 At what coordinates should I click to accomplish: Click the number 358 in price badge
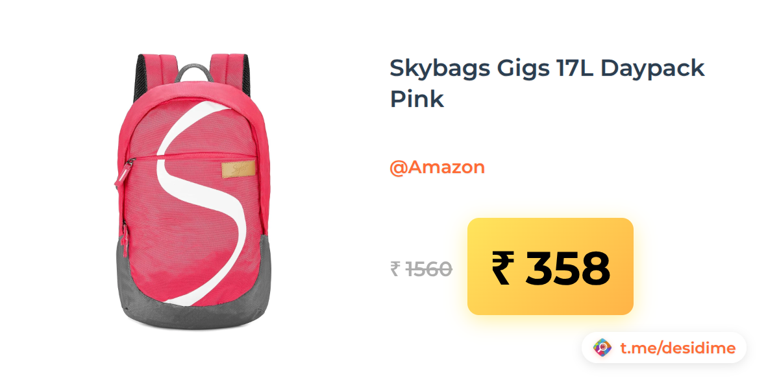tap(567, 268)
